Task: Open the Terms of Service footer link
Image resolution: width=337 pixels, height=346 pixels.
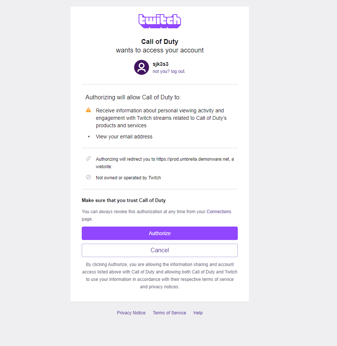Action: pyautogui.click(x=169, y=313)
